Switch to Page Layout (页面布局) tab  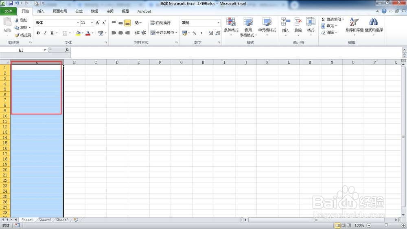coord(60,11)
